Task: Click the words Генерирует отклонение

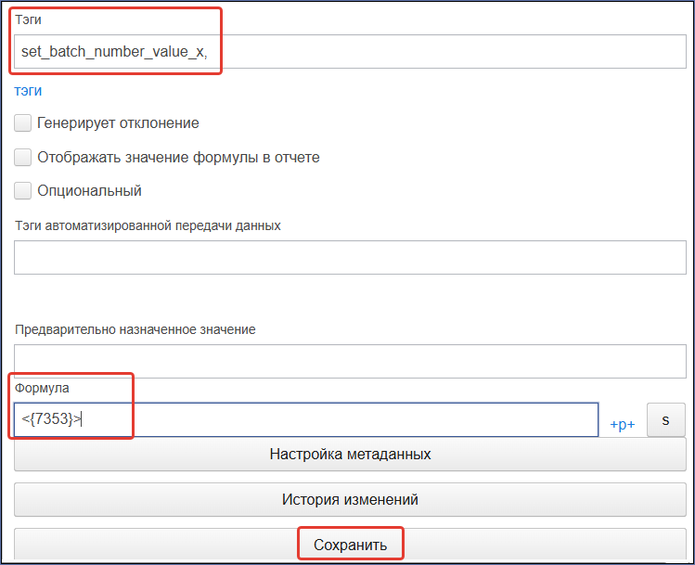Action: tap(118, 122)
